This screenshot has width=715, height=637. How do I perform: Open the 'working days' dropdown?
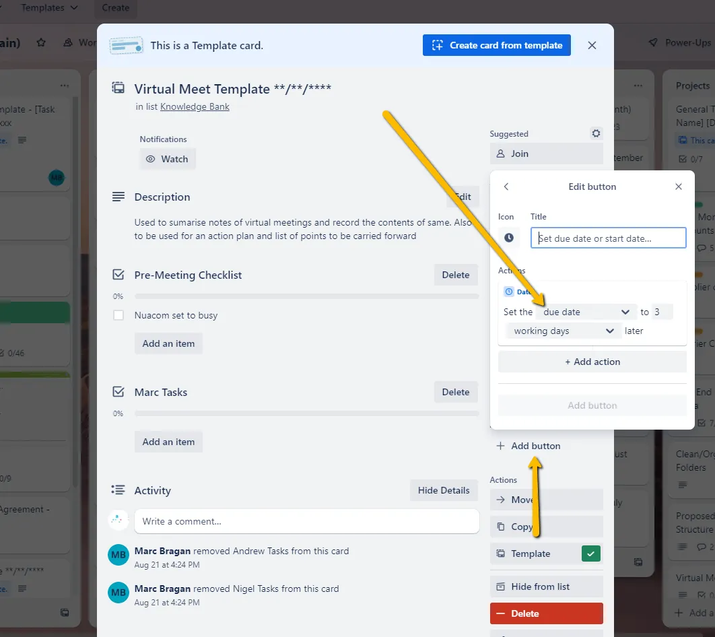pos(564,331)
